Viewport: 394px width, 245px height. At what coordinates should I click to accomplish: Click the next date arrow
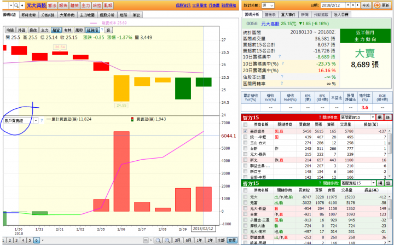pos(358,5)
